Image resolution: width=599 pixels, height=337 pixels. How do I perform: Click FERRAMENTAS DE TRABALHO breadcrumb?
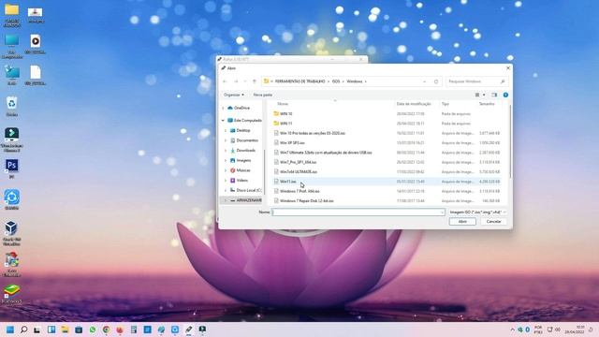pyautogui.click(x=299, y=81)
